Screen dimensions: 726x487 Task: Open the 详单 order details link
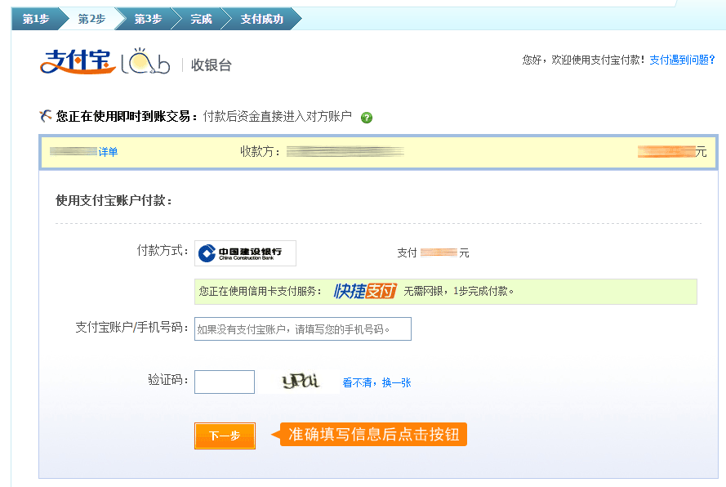108,152
